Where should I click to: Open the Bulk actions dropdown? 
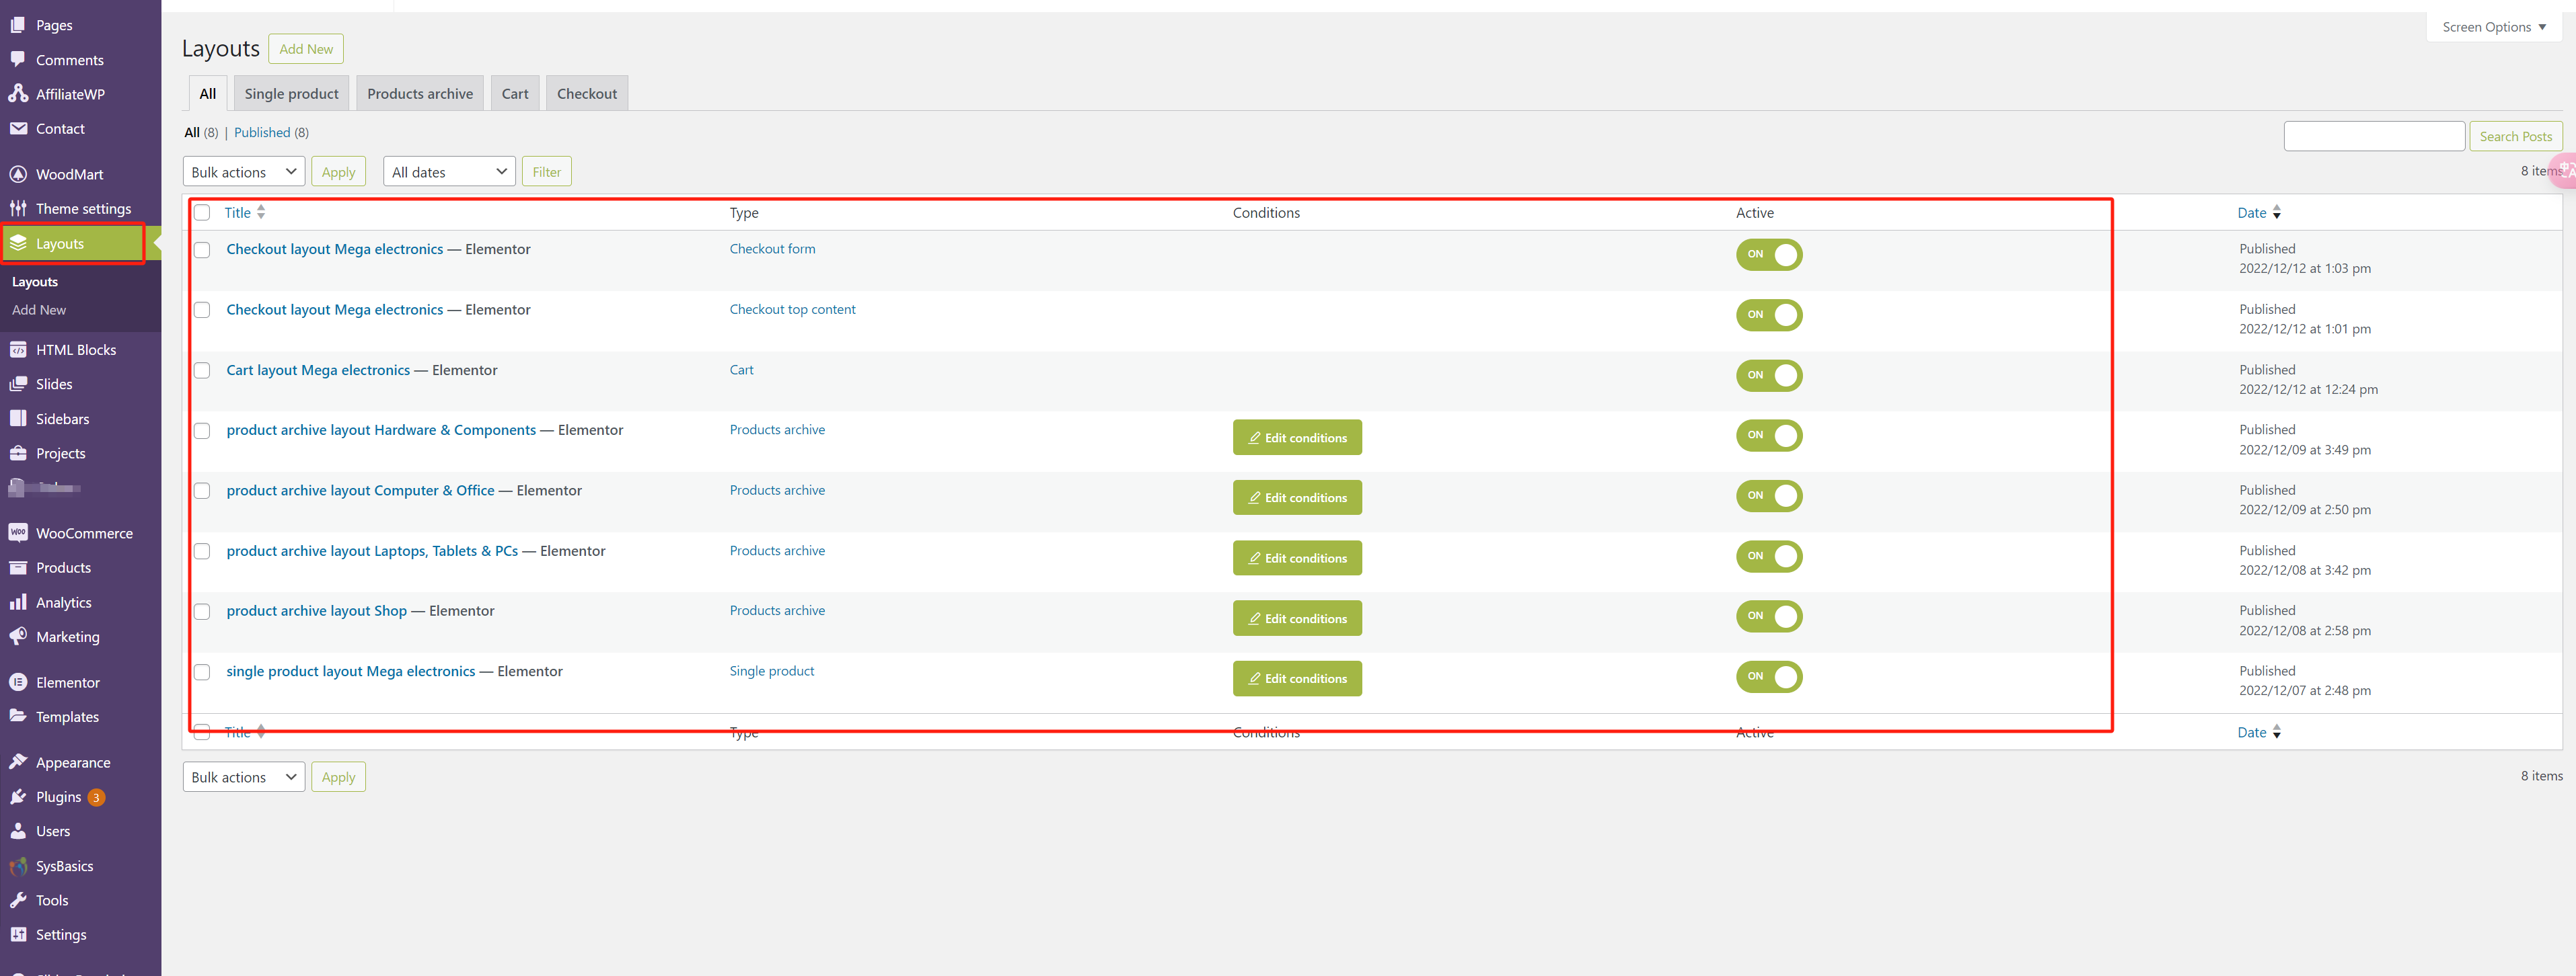click(243, 171)
